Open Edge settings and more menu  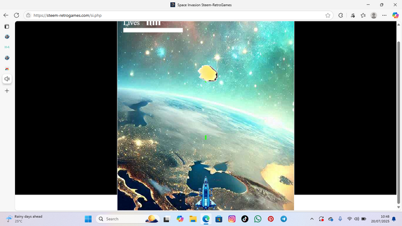coord(384,15)
